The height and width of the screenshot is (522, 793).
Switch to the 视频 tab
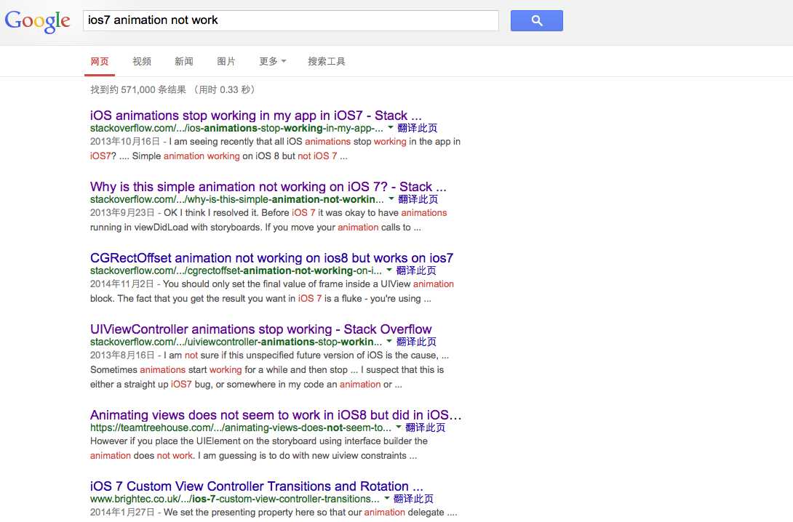point(142,62)
